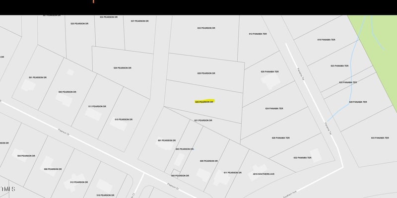Select the 619 Panama Ter parcel
The image size is (397, 198).
(x=326, y=40)
